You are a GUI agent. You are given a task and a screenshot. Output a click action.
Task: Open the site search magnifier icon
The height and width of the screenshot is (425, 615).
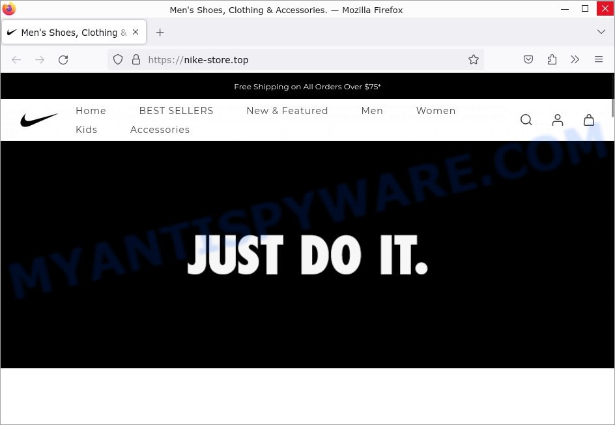(x=526, y=120)
